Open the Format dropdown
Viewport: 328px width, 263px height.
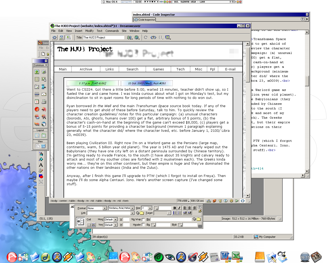(105, 208)
